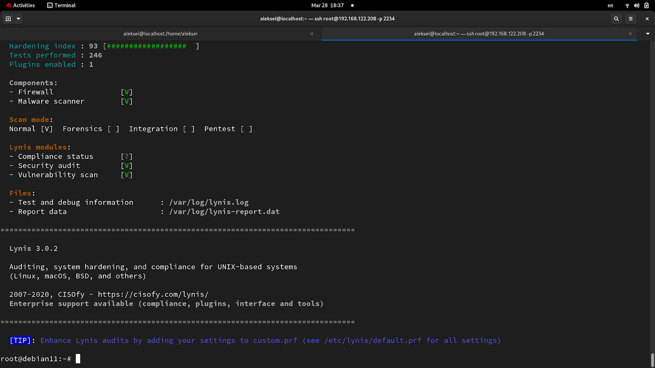Click the Wi-Fi status icon
Viewport: 655px width, 368px height.
627,5
